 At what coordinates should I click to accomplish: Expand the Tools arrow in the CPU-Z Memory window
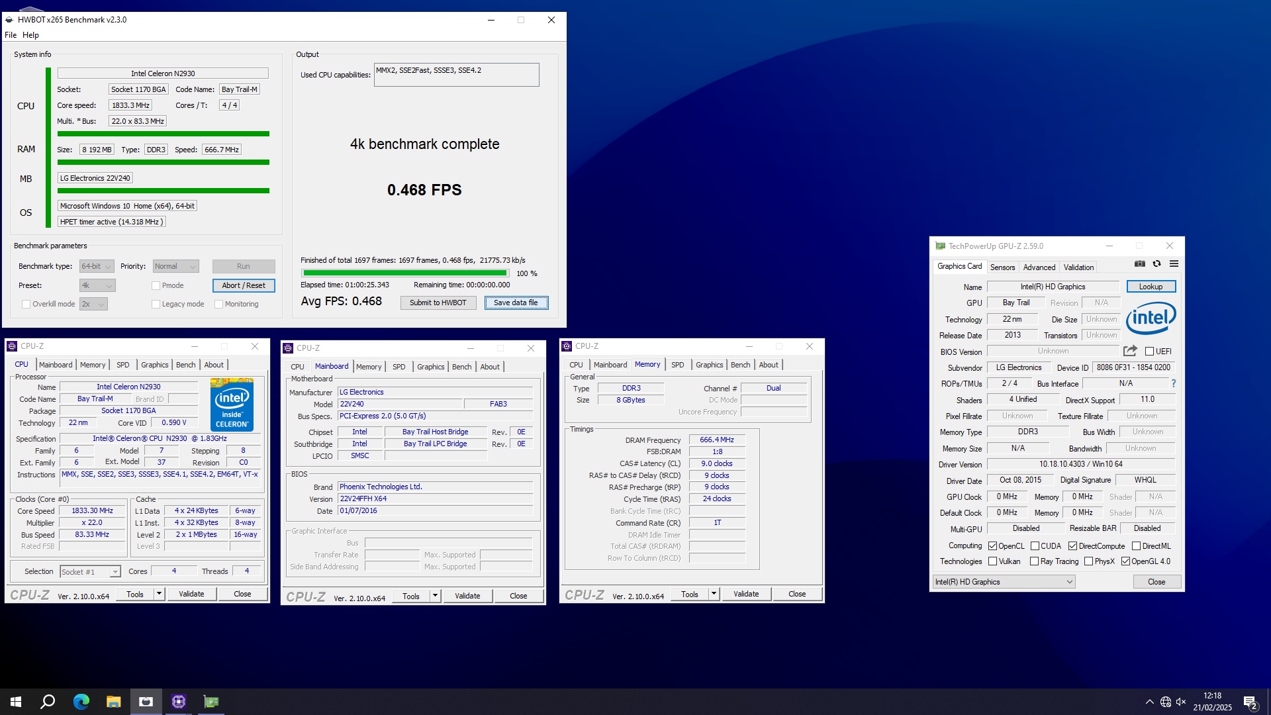tap(714, 594)
